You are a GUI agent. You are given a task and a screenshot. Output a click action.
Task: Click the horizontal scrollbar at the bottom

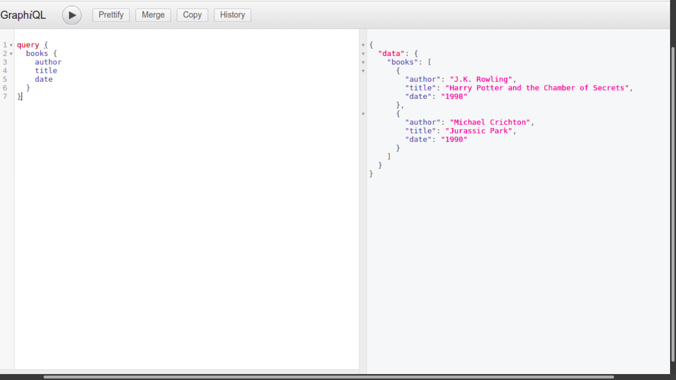click(329, 377)
